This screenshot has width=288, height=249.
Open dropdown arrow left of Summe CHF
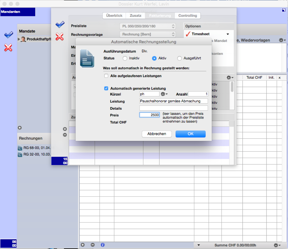199,245
